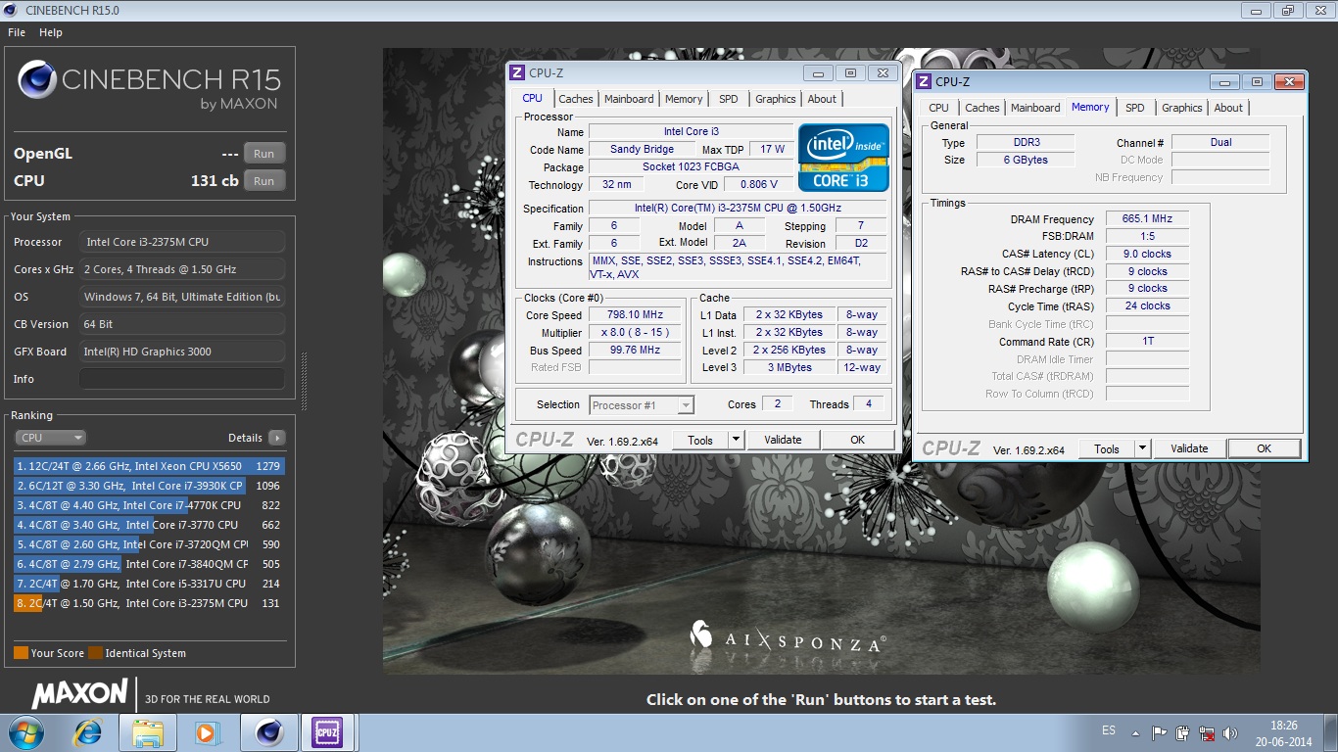
Task: Click CPU-Z title icon in CPU window
Action: click(x=518, y=72)
